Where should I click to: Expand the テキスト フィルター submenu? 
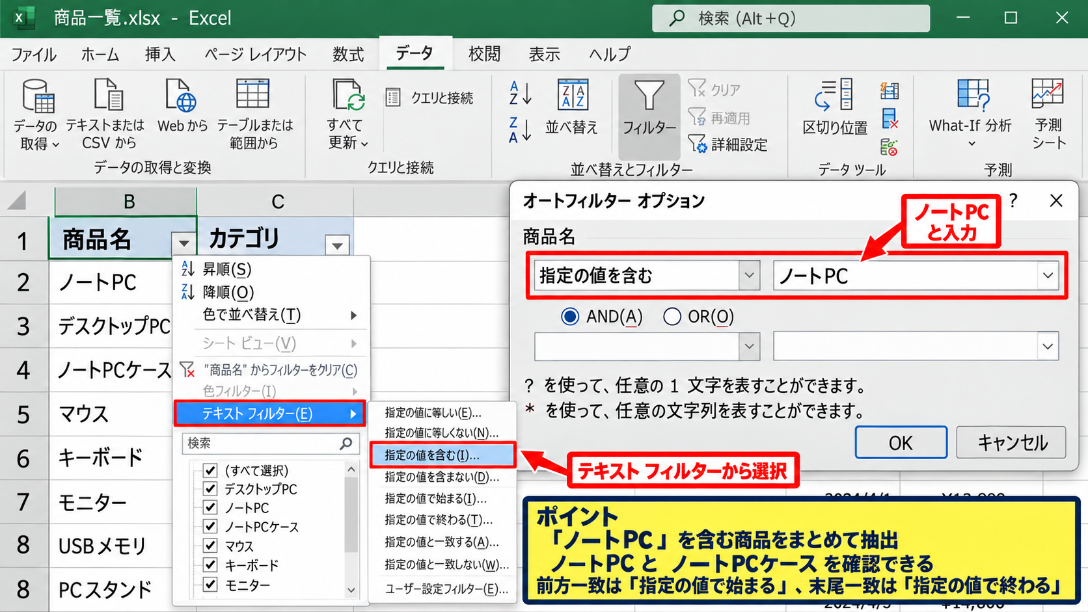(x=270, y=414)
